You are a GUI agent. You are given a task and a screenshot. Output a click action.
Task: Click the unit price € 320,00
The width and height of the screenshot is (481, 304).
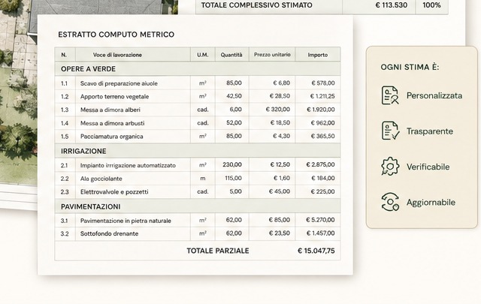pyautogui.click(x=278, y=110)
